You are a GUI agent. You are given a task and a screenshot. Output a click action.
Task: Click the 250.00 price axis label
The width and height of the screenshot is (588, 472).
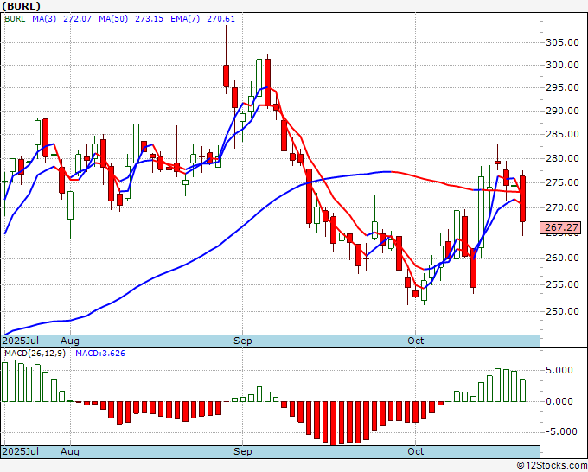point(562,311)
